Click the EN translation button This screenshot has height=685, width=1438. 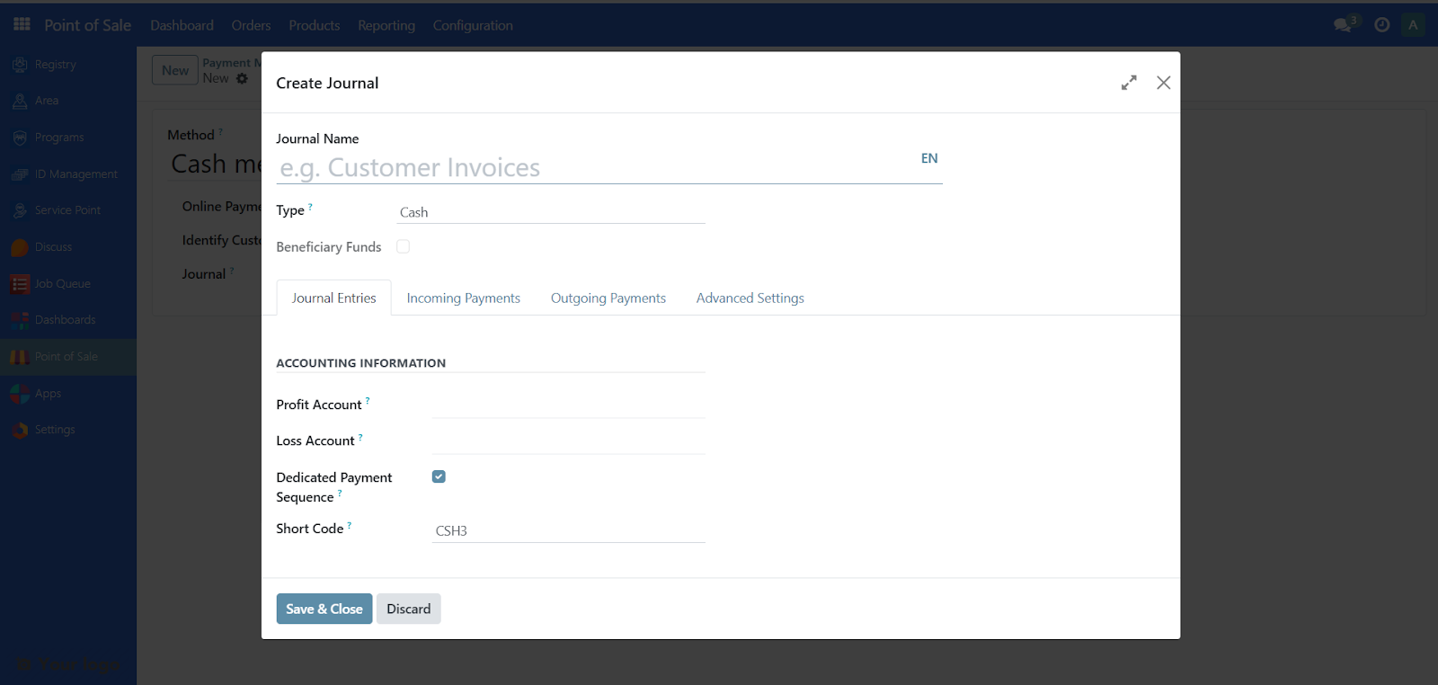pyautogui.click(x=929, y=158)
